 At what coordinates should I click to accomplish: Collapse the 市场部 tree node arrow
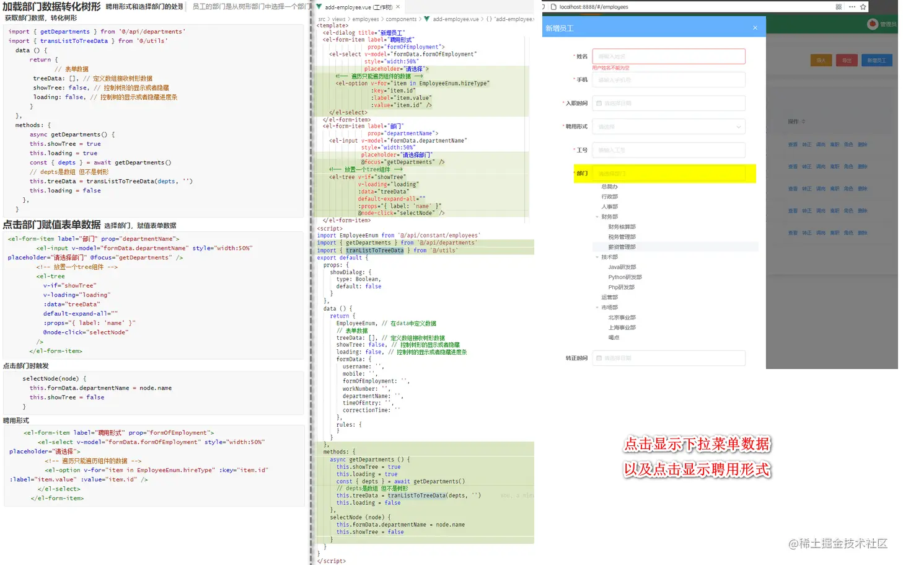point(597,308)
